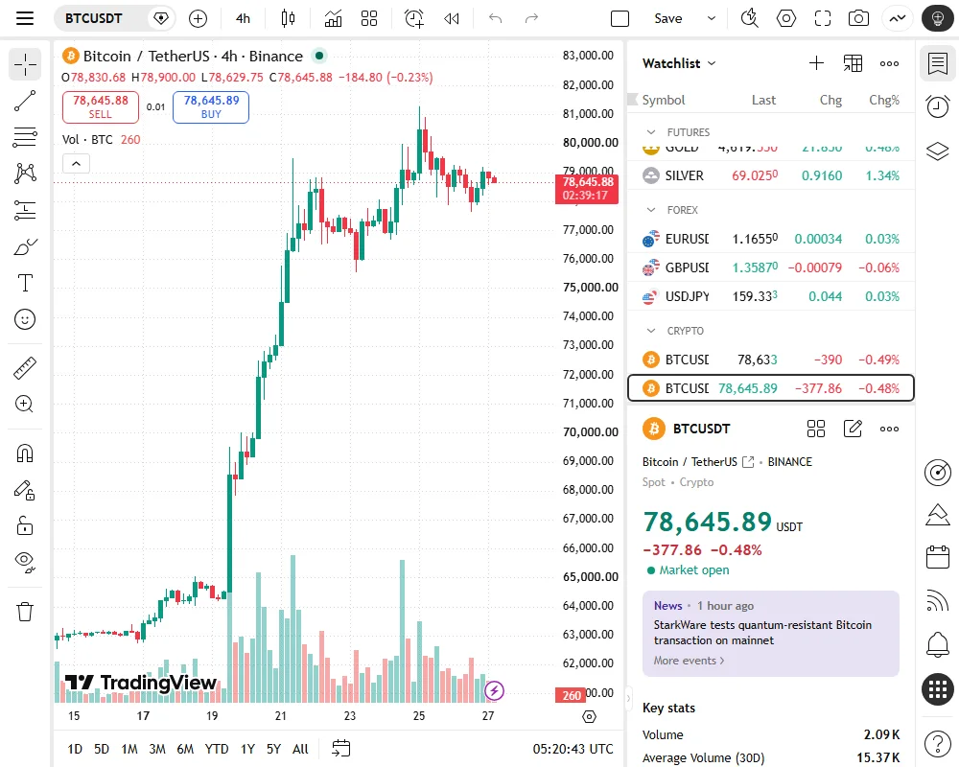Expand the Save dropdown arrow

pyautogui.click(x=712, y=18)
